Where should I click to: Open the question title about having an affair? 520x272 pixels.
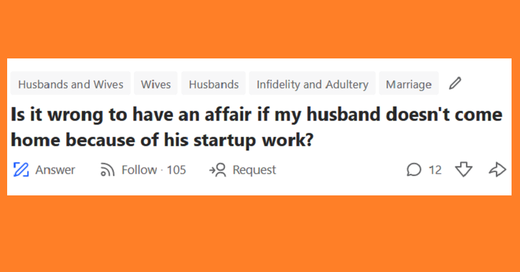pos(256,127)
